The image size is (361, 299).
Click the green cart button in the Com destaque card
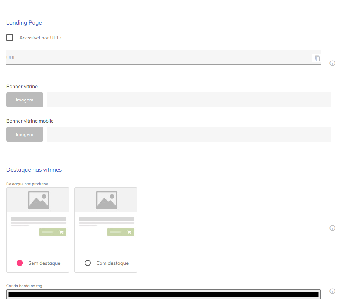[x=121, y=232]
